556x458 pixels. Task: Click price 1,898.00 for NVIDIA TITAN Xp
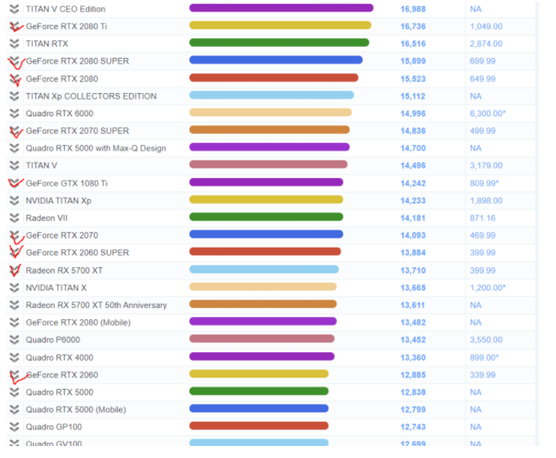[486, 201]
